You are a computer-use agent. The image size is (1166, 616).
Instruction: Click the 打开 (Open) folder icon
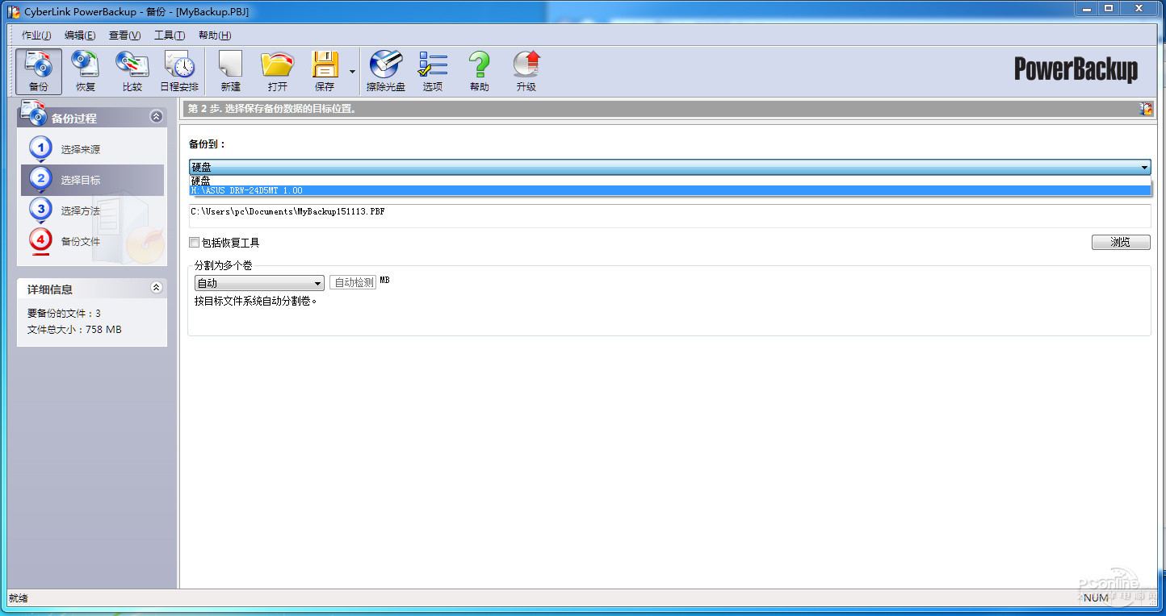click(x=277, y=72)
